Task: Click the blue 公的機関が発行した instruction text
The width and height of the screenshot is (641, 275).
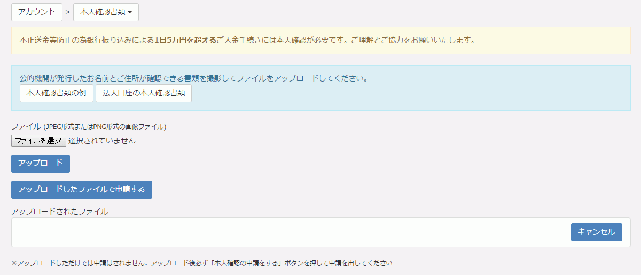Action: click(x=194, y=78)
